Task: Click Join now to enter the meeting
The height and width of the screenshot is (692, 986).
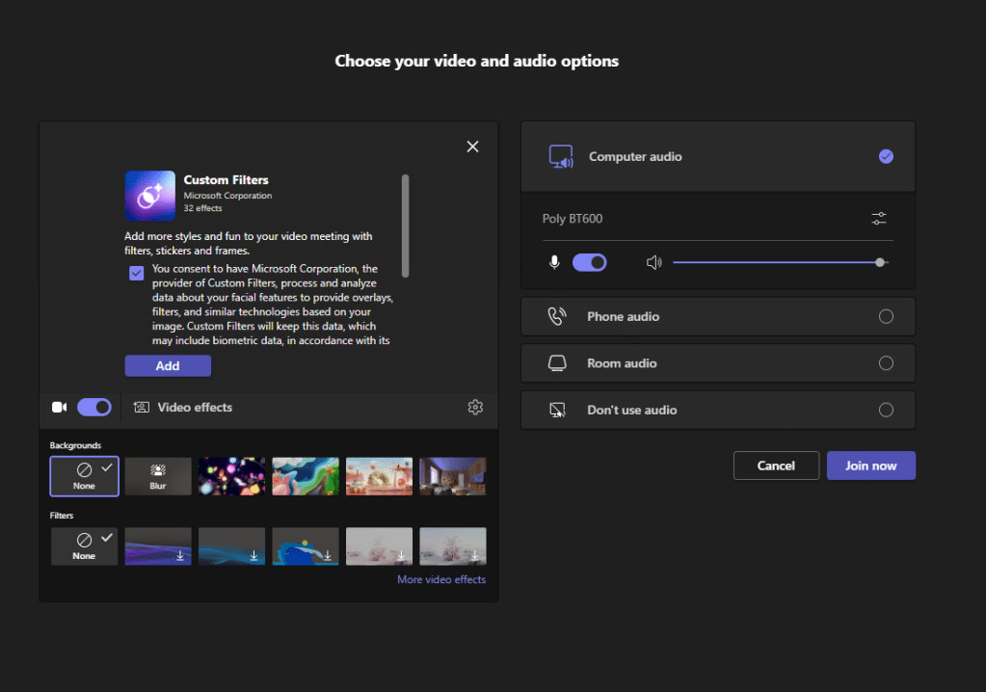Action: pos(870,465)
